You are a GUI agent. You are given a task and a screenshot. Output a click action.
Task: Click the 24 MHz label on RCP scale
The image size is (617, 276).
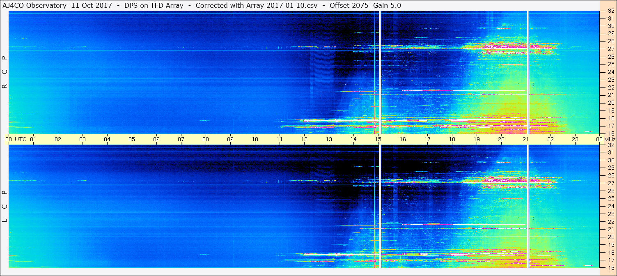[611, 72]
